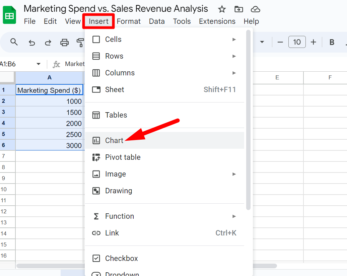The image size is (347, 276).
Task: Click the font size input field
Action: 297,42
